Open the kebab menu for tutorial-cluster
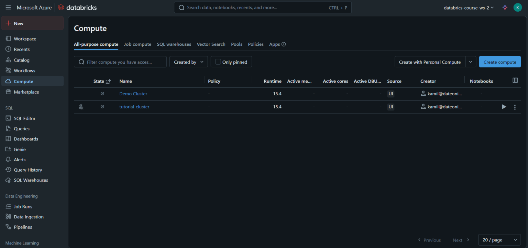528x248 pixels. [515, 107]
